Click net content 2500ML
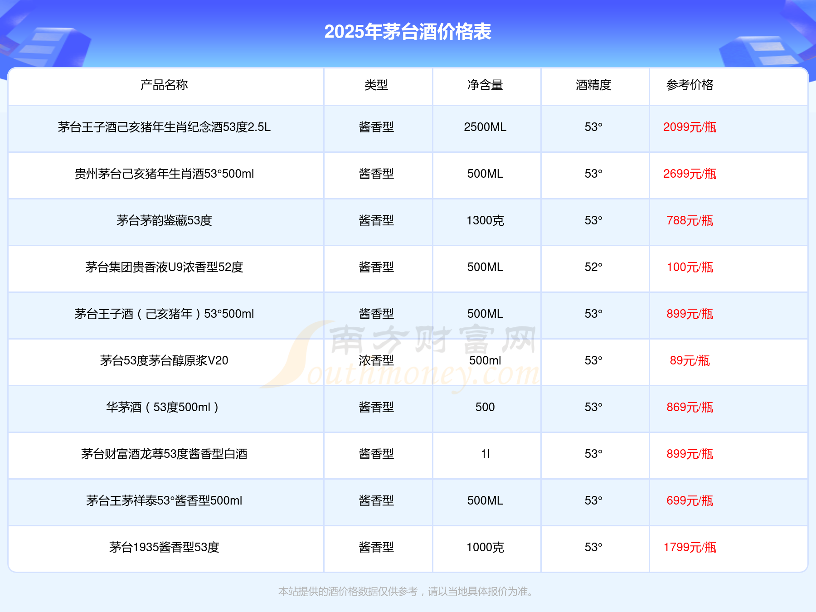816x612 pixels. click(485, 127)
